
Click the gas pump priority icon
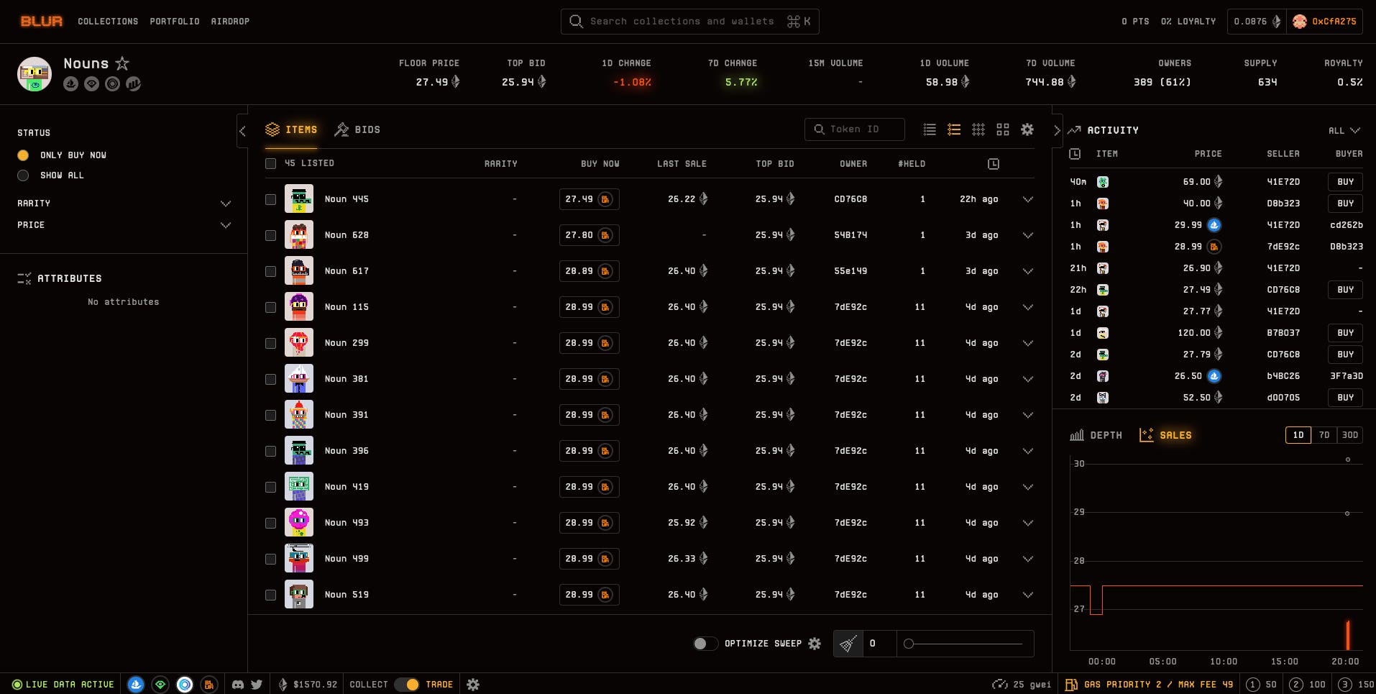pyautogui.click(x=1071, y=685)
